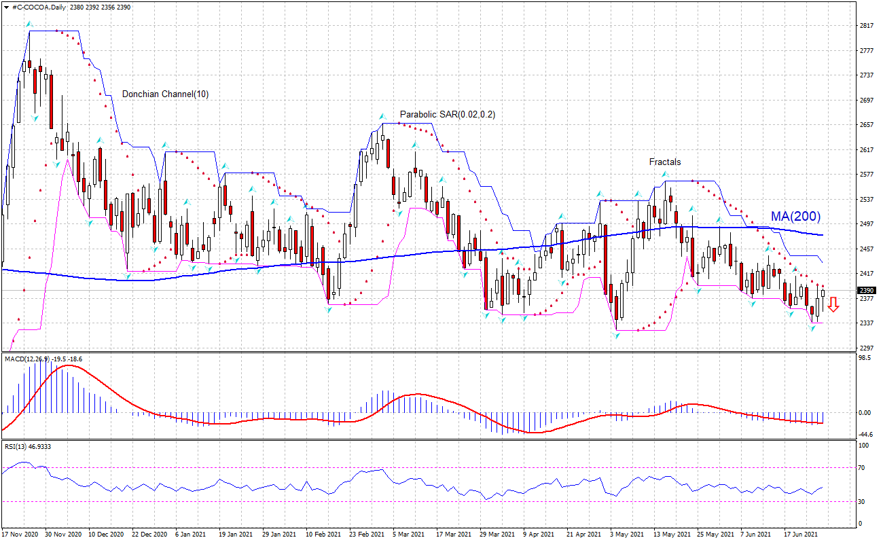The width and height of the screenshot is (883, 542).
Task: Click the 17 Jun 2021 date label
Action: [x=800, y=535]
